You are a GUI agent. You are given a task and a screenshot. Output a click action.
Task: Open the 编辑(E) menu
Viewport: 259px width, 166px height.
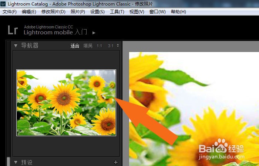click(x=29, y=12)
